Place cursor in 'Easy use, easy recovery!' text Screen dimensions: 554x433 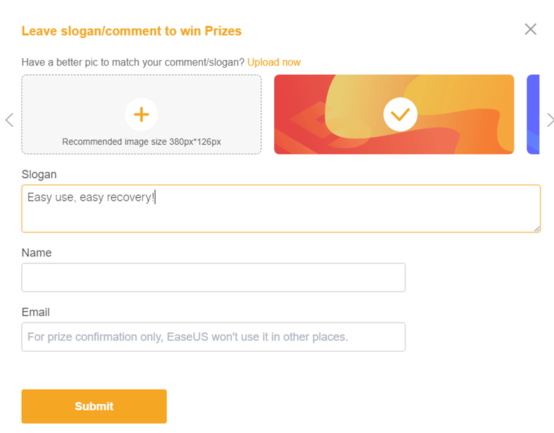tap(91, 197)
